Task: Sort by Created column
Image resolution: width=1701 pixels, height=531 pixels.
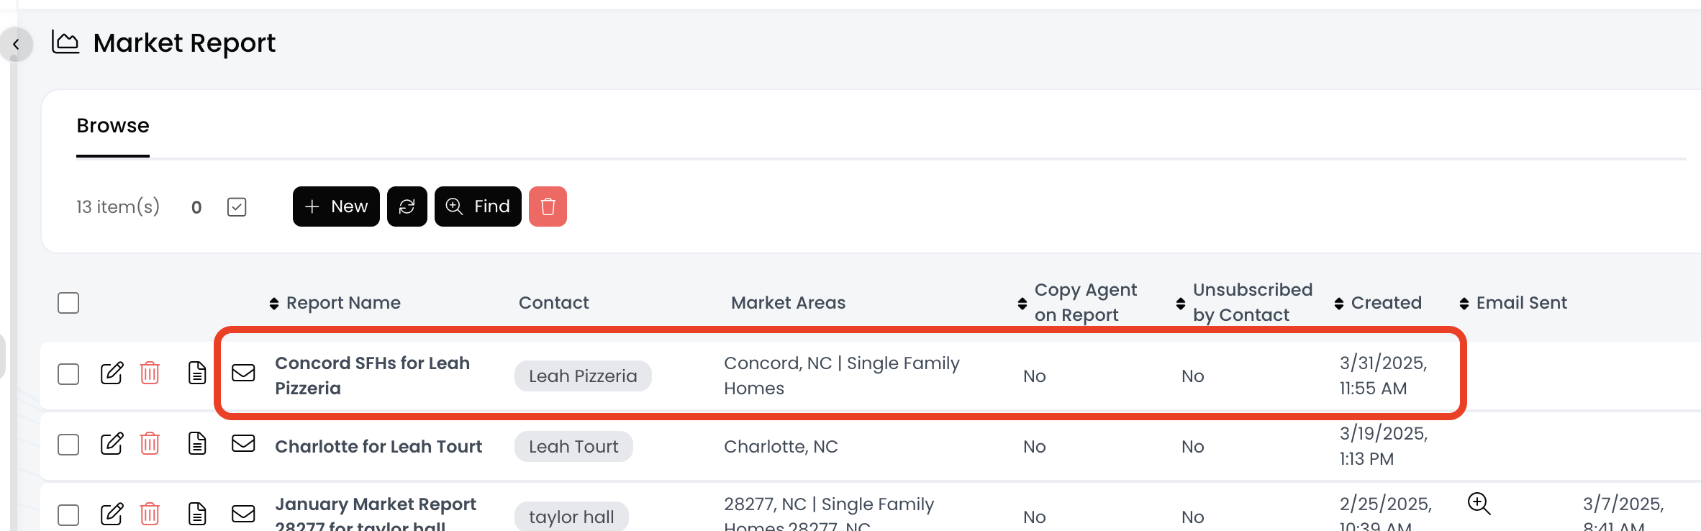Action: tap(1379, 303)
